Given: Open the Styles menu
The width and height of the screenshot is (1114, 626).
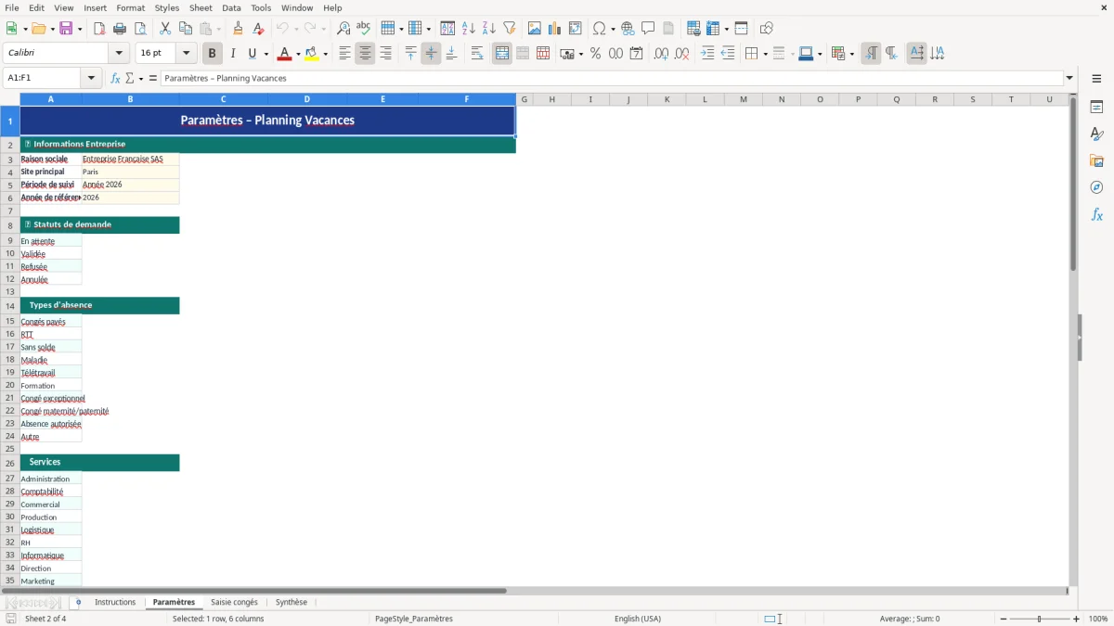Looking at the screenshot, I should point(167,7).
